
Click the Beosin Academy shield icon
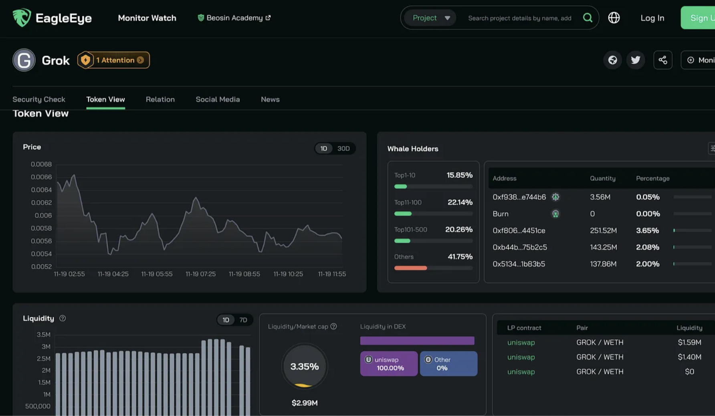click(x=201, y=18)
